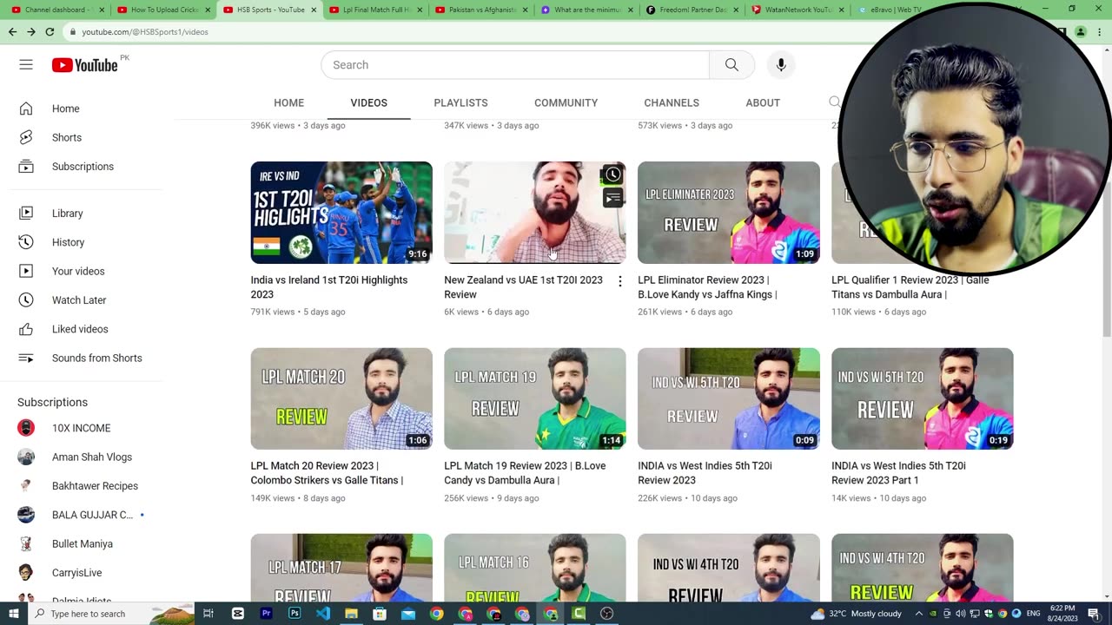1112x625 pixels.
Task: Open the CHANNELS tab
Action: point(672,102)
